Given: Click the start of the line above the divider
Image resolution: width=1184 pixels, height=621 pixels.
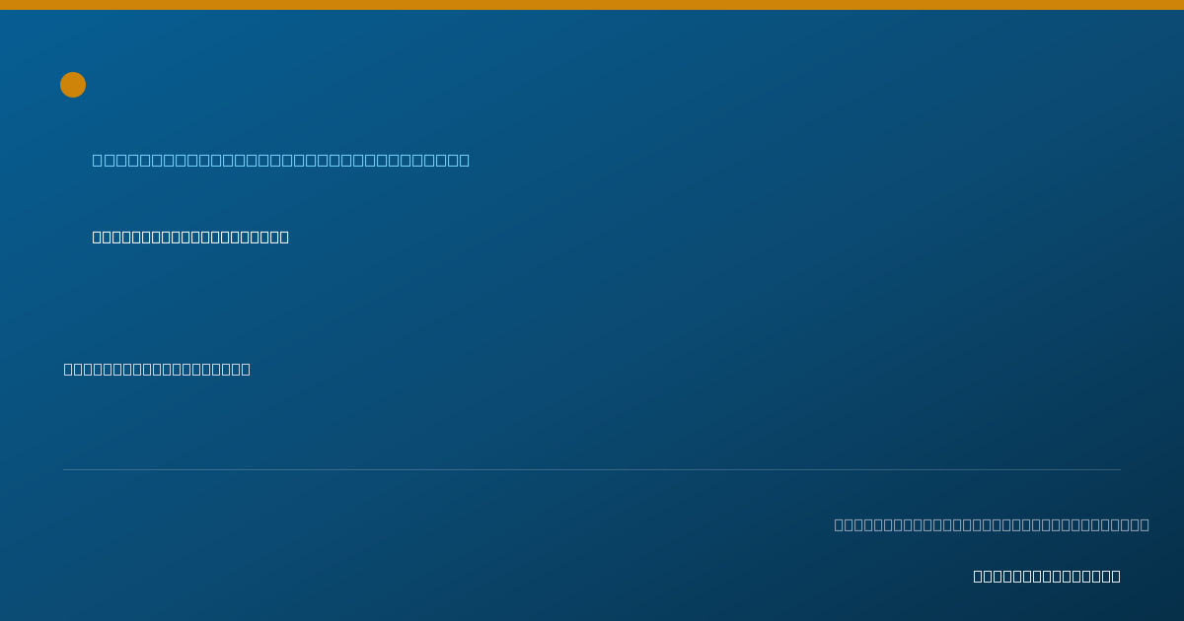Looking at the screenshot, I should 69,369.
